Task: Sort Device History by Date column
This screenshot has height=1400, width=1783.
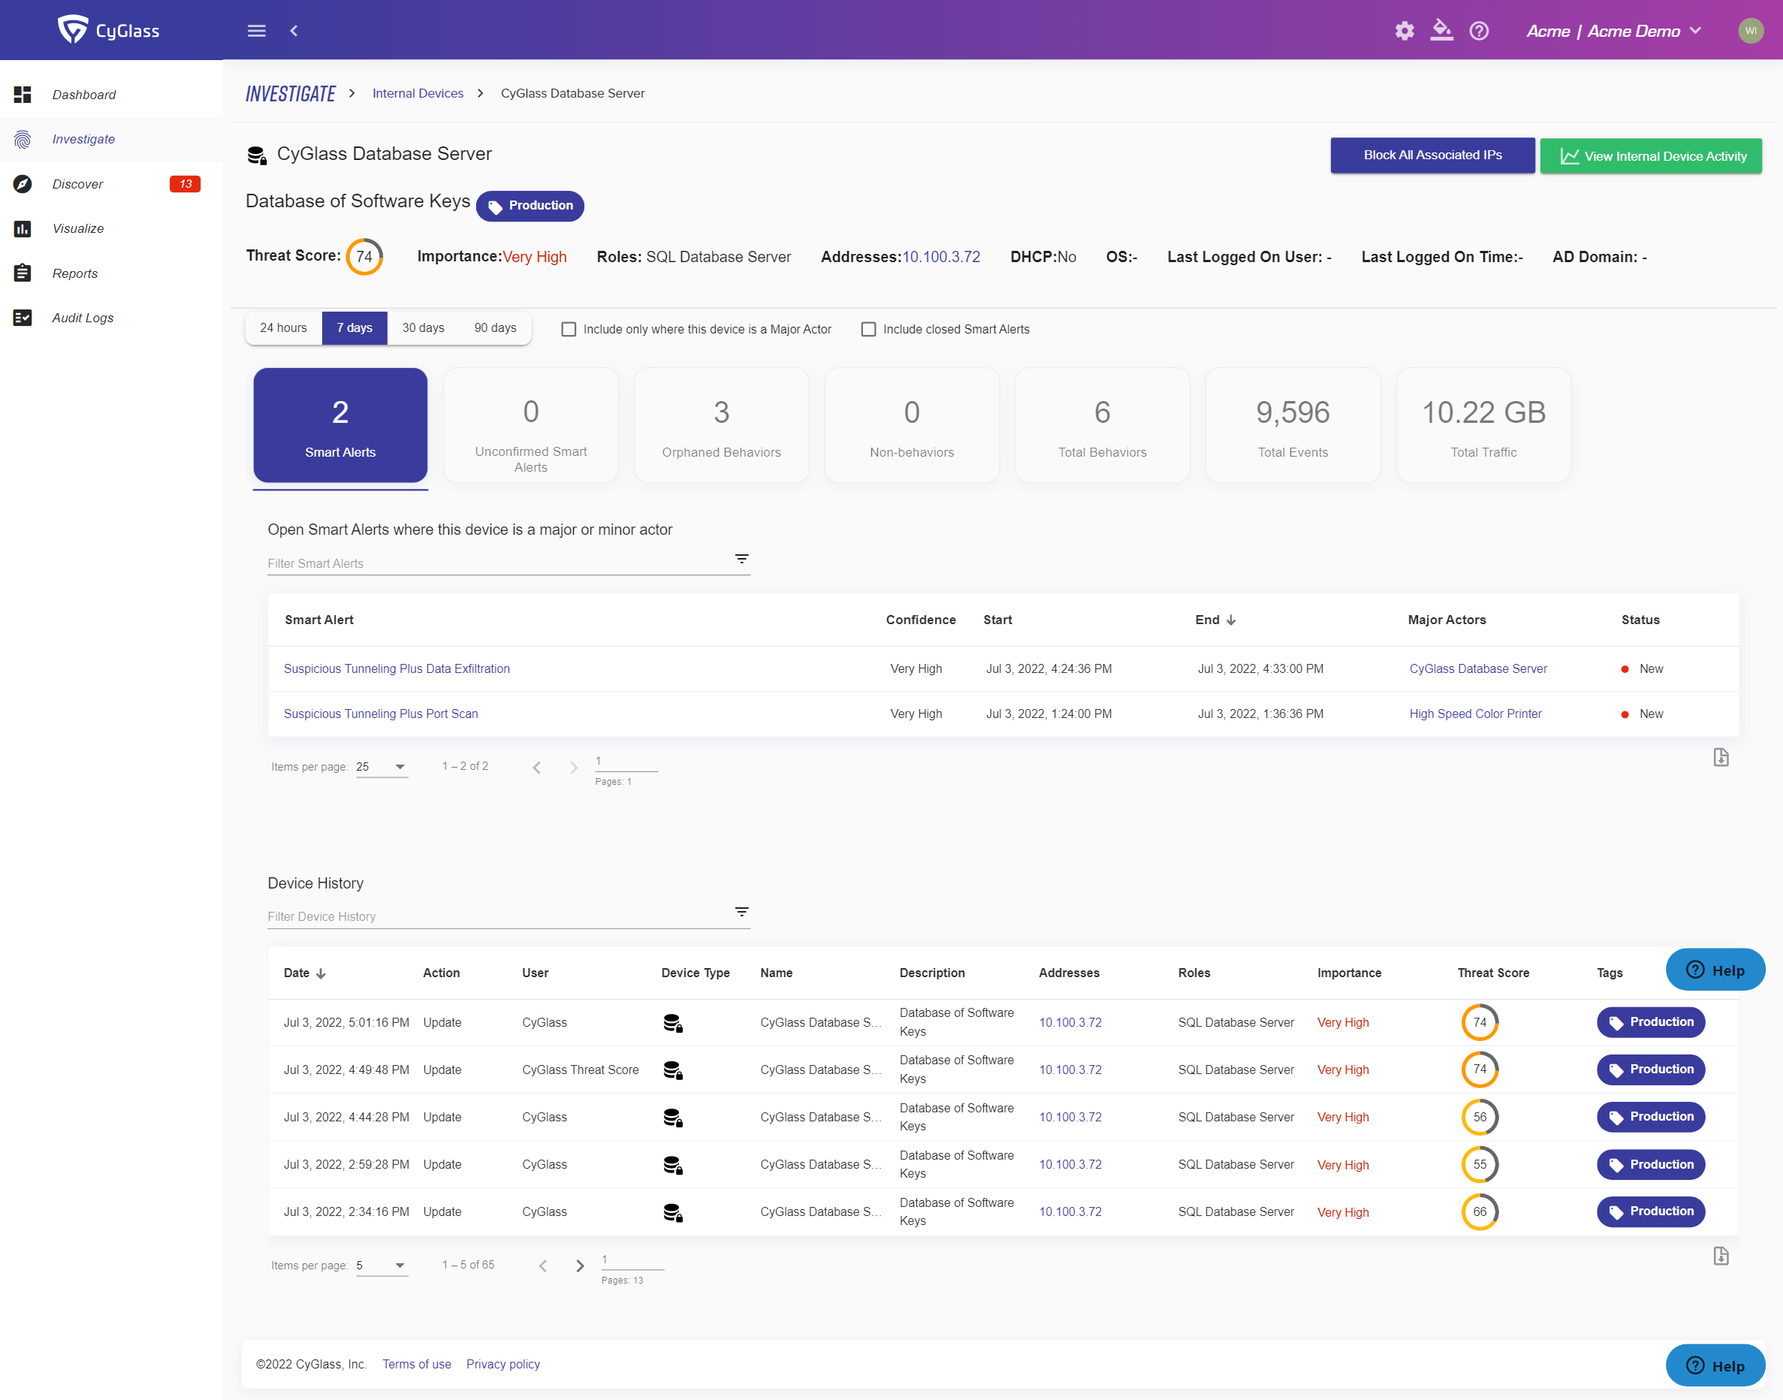Action: [x=304, y=973]
